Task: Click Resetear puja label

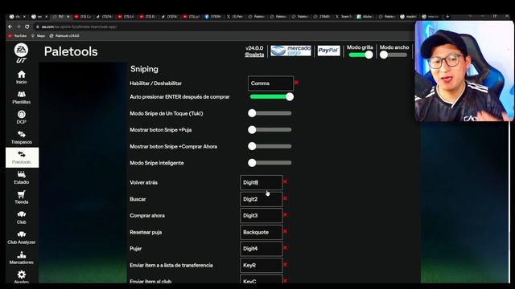Action: [146, 232]
